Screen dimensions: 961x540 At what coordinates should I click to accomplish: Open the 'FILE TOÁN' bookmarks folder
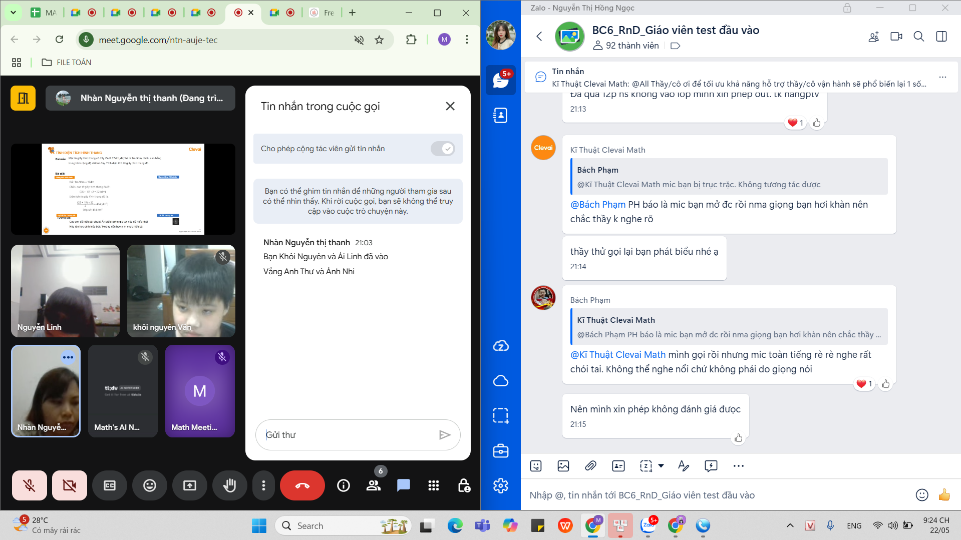(67, 63)
